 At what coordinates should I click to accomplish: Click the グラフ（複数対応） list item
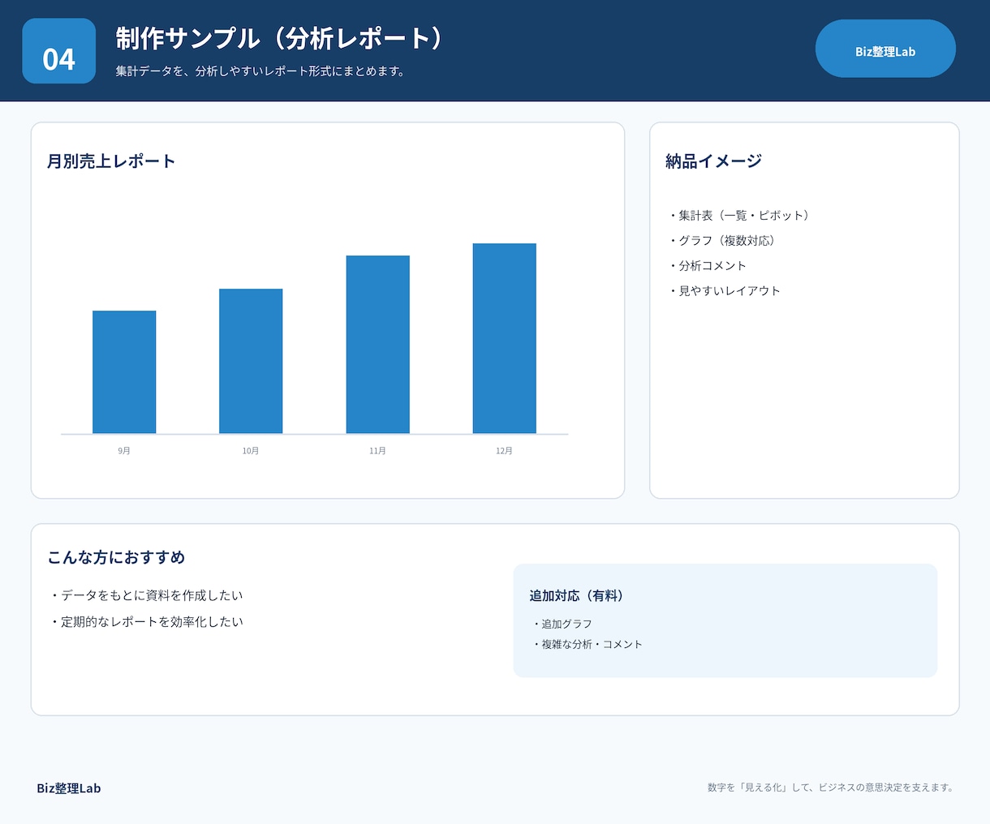722,241
